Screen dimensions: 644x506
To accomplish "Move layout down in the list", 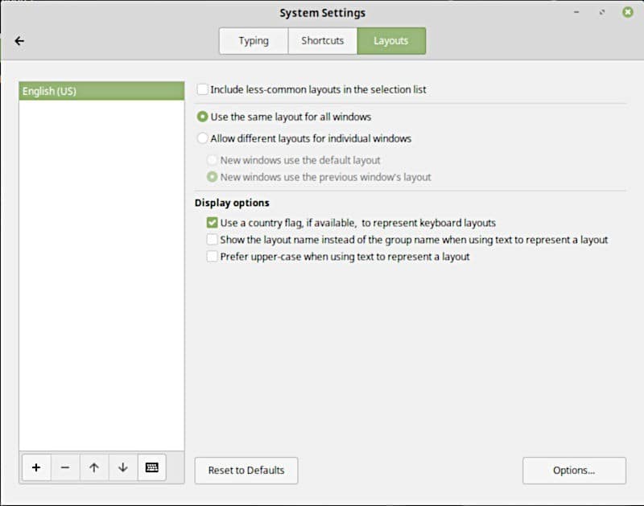I will (123, 467).
